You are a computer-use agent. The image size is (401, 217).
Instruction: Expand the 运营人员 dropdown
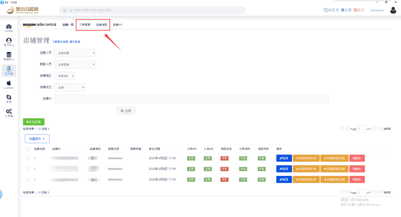tap(75, 53)
